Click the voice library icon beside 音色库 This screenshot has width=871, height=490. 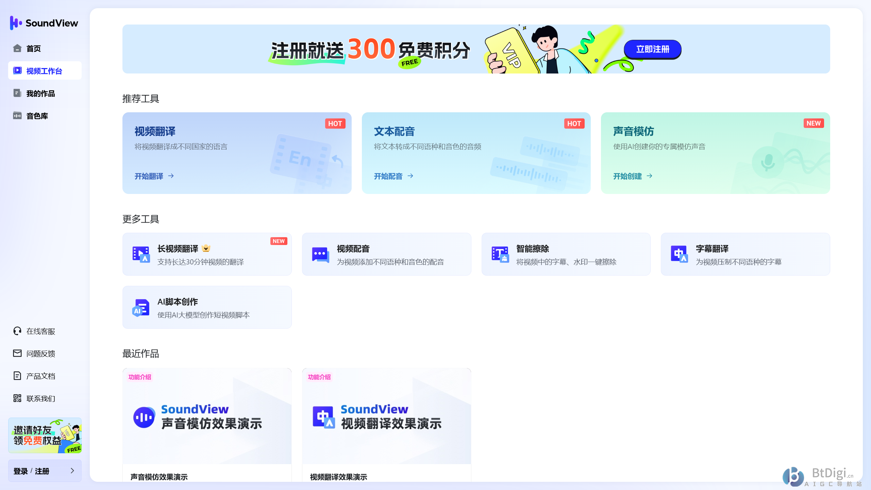click(x=17, y=115)
